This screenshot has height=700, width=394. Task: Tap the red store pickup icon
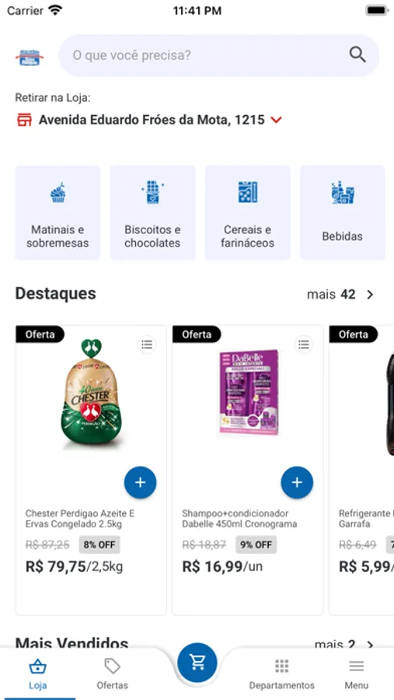coord(25,120)
